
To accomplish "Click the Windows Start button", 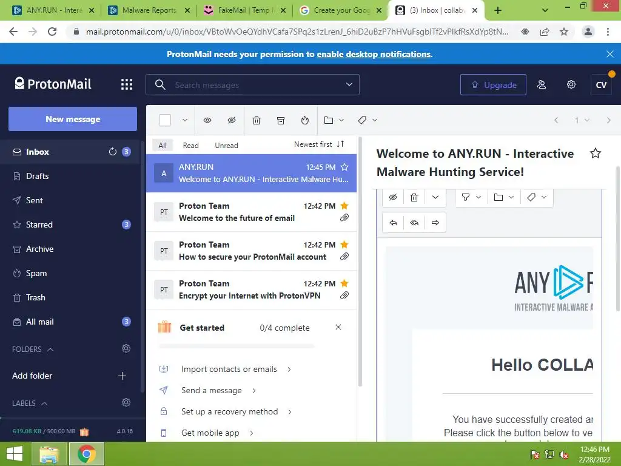I will [15, 454].
